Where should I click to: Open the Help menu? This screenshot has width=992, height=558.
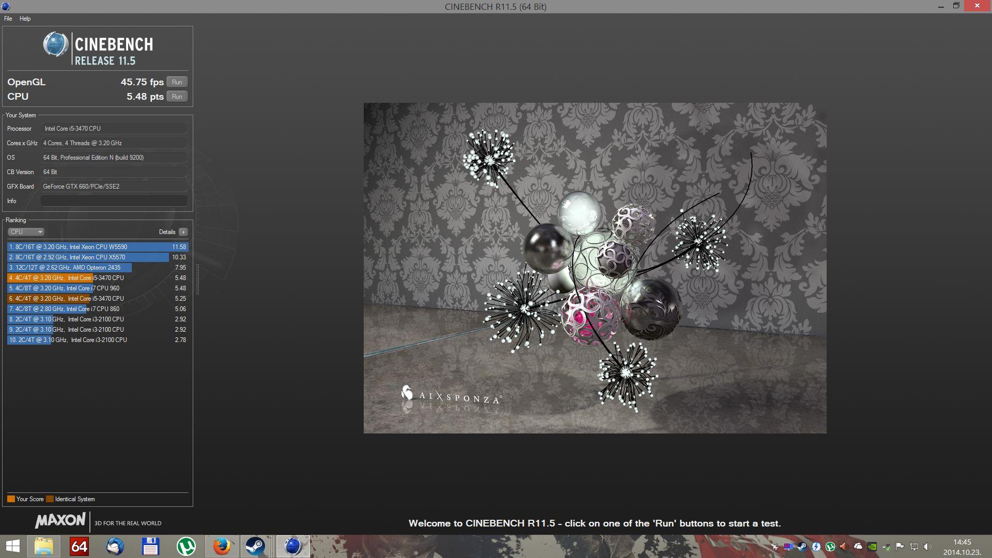pyautogui.click(x=25, y=19)
